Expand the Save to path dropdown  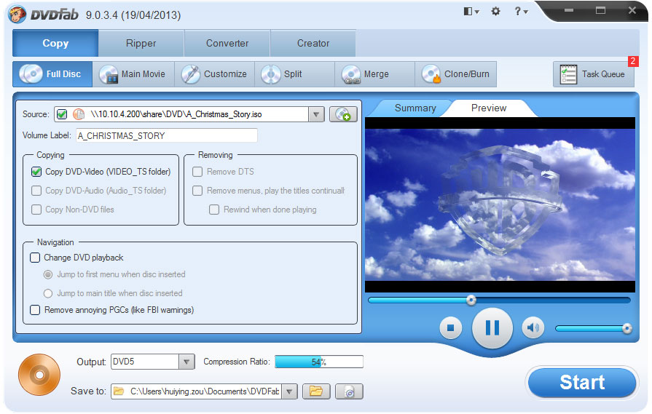pos(289,391)
